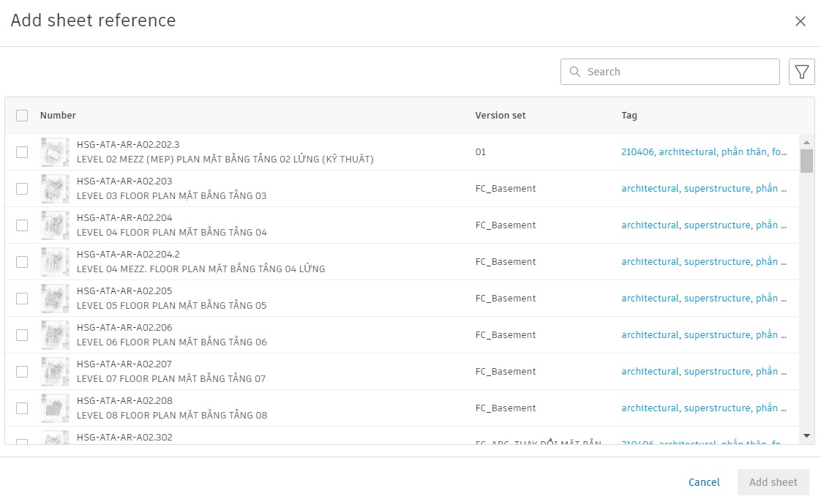Screen dimensions: 821x502
Task: Select the checkbox for HSG-ATA-AR-A02.206
Action: click(x=22, y=336)
